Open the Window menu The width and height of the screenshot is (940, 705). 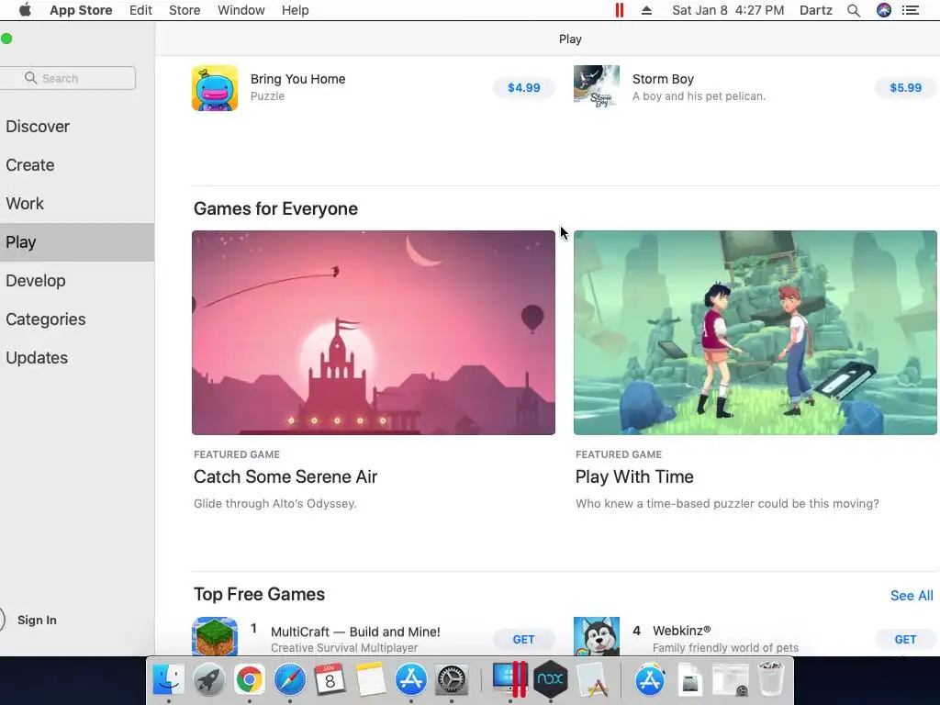click(x=241, y=10)
